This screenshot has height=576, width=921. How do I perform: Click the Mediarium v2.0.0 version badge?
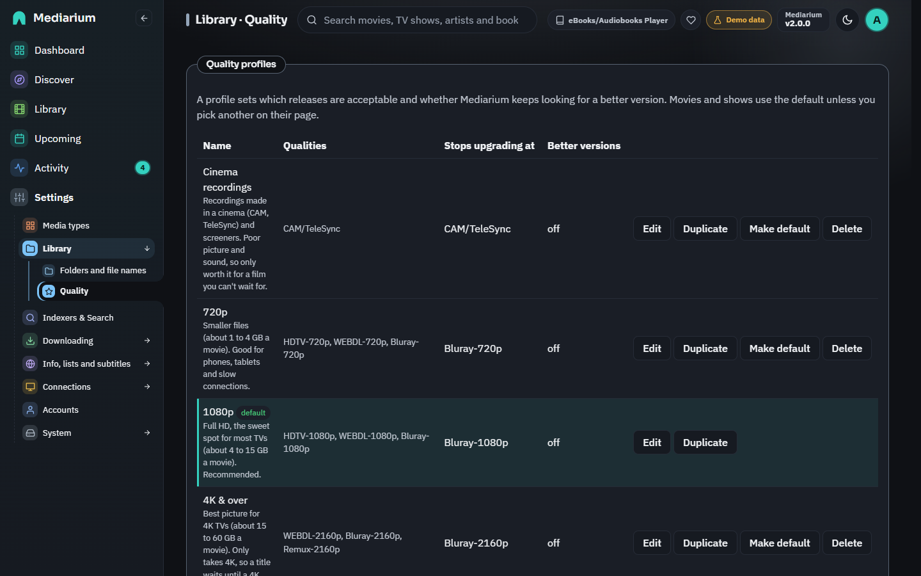pyautogui.click(x=803, y=20)
